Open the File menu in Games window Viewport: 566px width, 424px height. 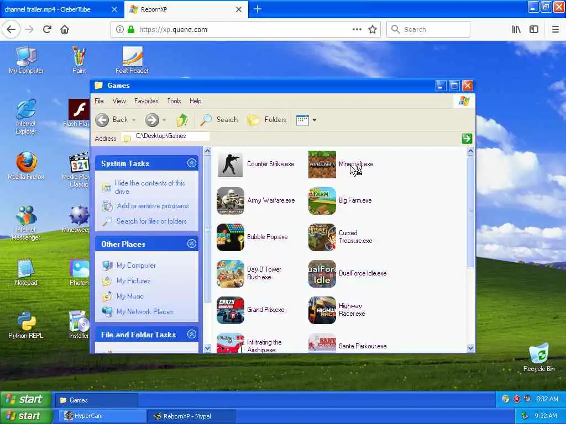coord(99,101)
